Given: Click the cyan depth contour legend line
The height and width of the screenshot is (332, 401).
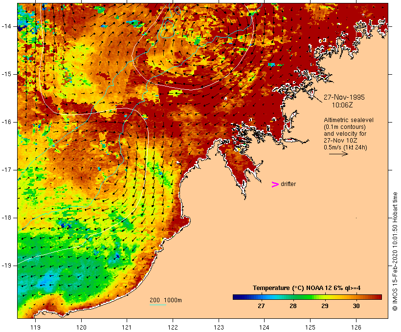Looking at the screenshot, I should (x=158, y=305).
